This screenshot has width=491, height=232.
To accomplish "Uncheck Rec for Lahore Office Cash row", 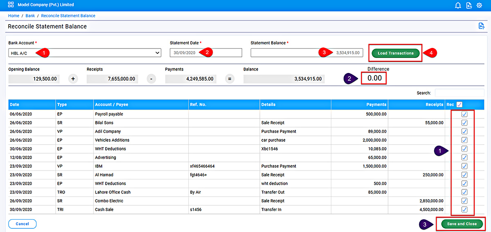I will click(x=464, y=192).
